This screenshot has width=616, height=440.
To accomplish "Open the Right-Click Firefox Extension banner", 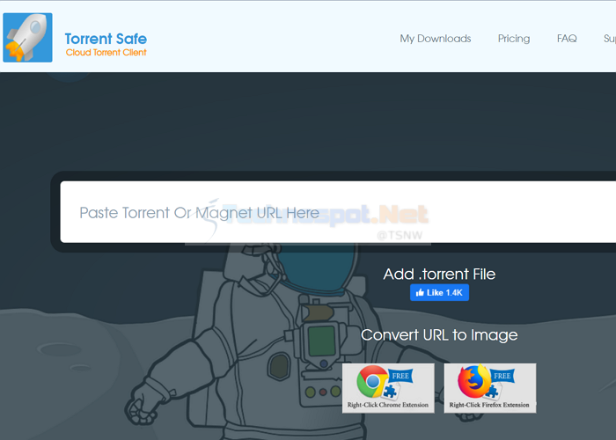I will pos(490,388).
